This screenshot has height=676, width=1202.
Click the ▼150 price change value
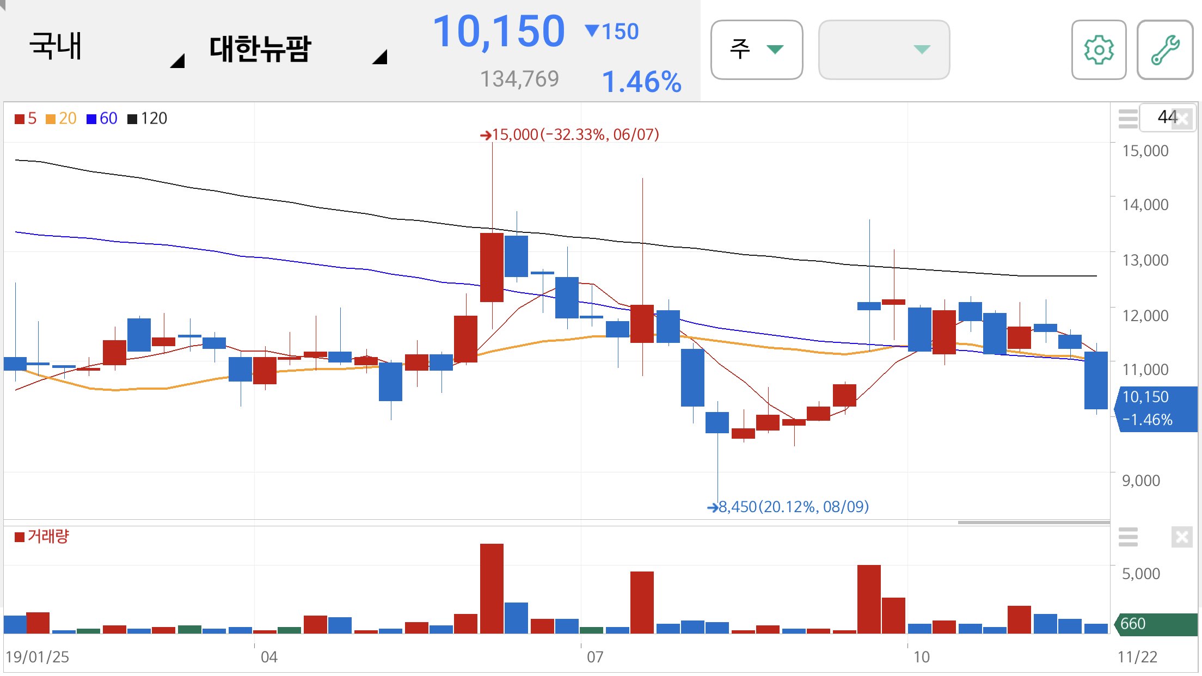click(611, 32)
